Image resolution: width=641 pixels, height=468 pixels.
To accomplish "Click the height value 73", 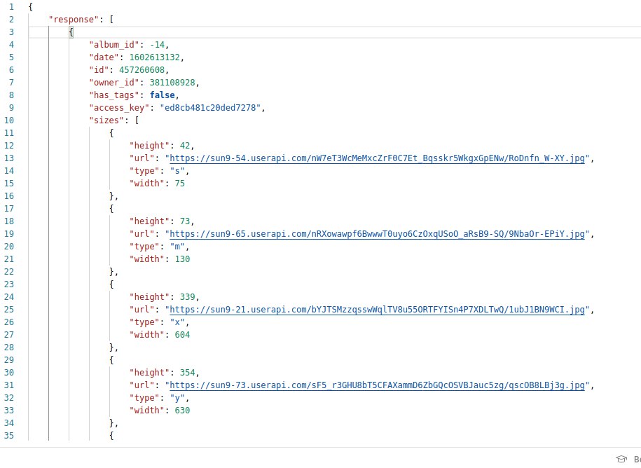I will point(185,221).
